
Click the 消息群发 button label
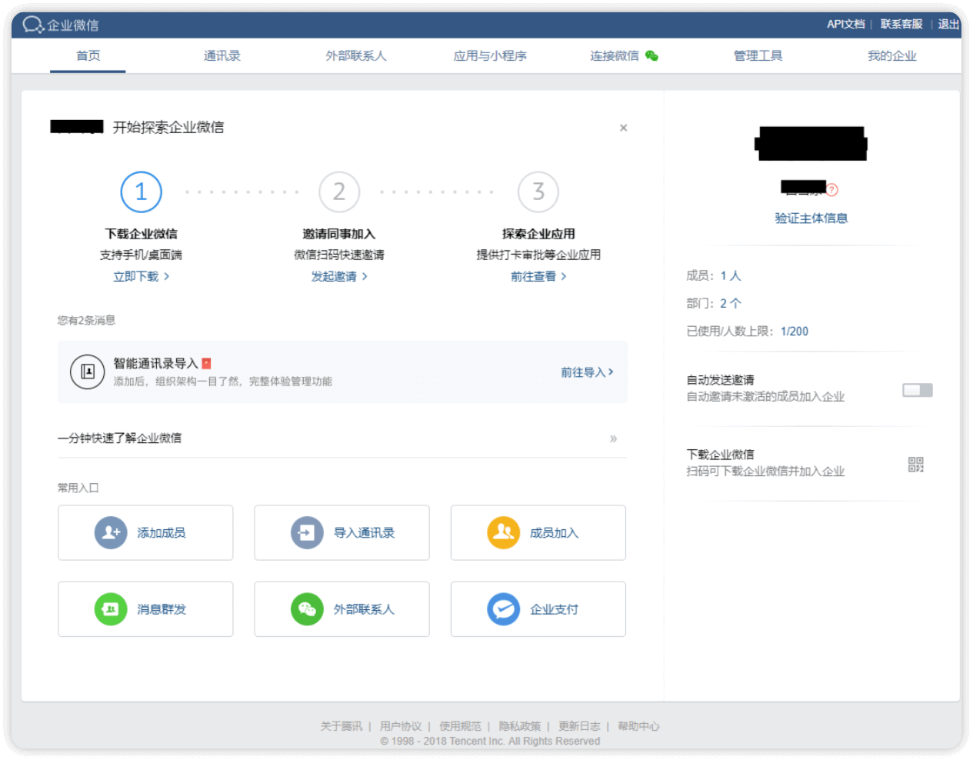pyautogui.click(x=162, y=609)
